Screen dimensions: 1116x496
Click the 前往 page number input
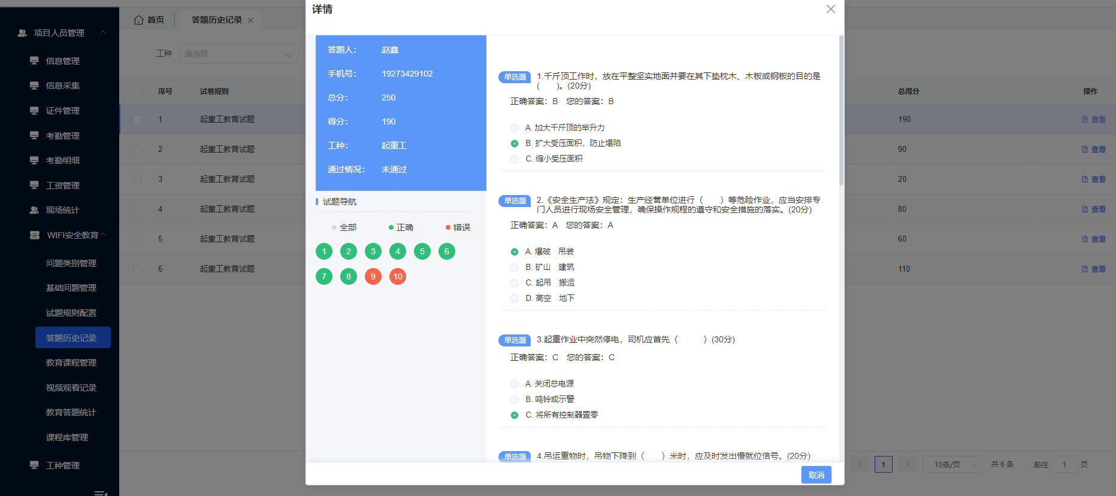[x=1064, y=464]
